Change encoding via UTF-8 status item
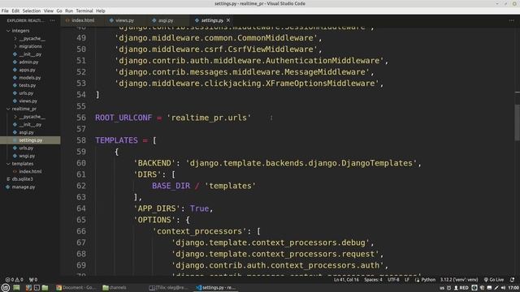 tap(393, 280)
